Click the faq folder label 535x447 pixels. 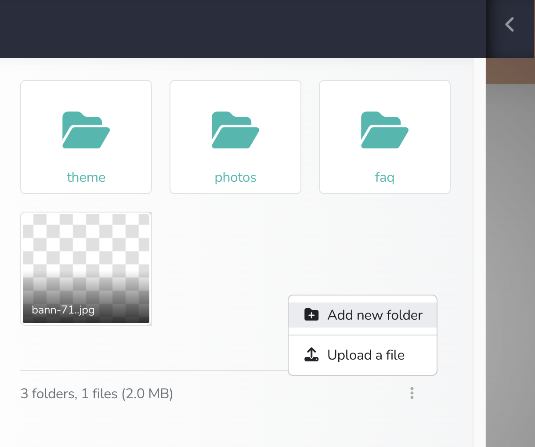click(x=385, y=178)
